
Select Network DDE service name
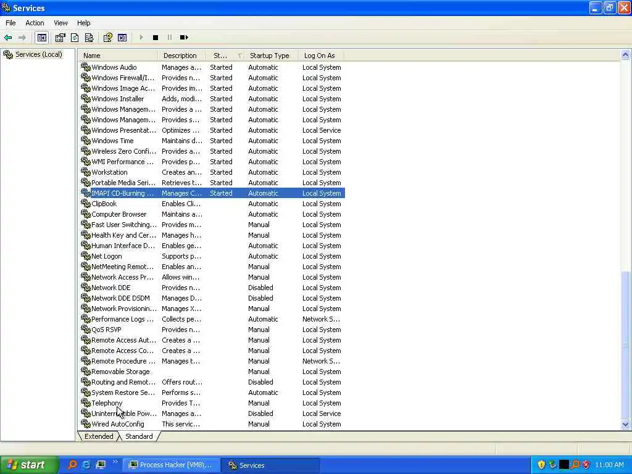(x=111, y=288)
